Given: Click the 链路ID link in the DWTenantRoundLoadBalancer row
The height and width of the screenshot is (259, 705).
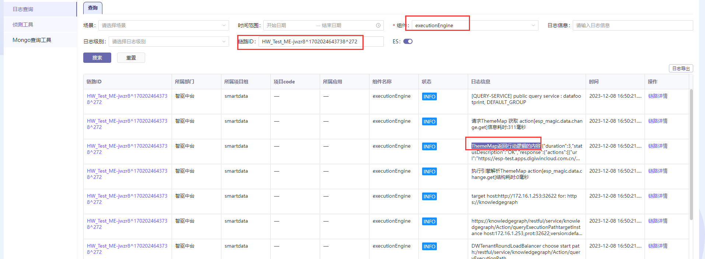Looking at the screenshot, I should (127, 249).
